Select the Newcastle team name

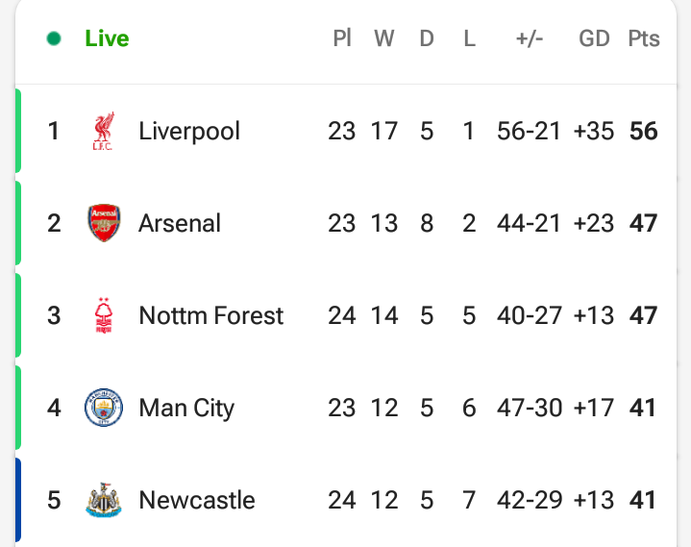coord(197,500)
